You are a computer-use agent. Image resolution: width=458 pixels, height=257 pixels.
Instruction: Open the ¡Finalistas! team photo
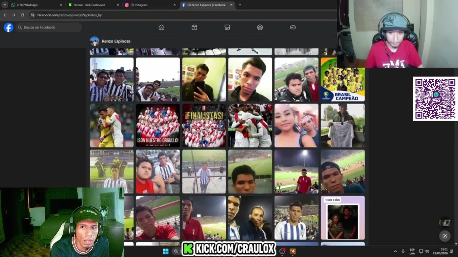[x=204, y=126]
